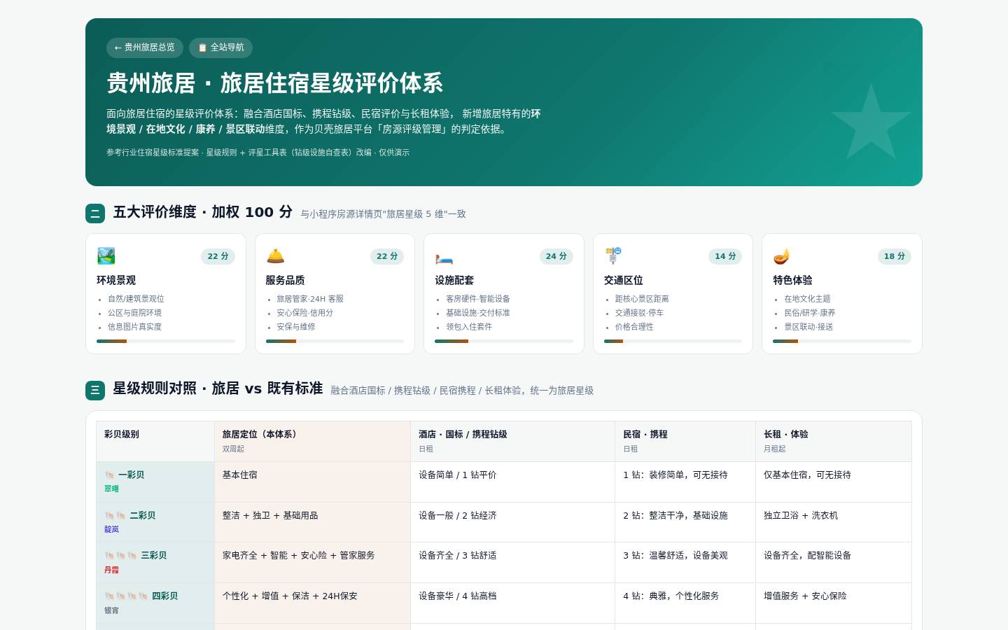1008x630 pixels.
Task: Click cell 2 钻：整洁干净，基础设施
Action: 685,522
